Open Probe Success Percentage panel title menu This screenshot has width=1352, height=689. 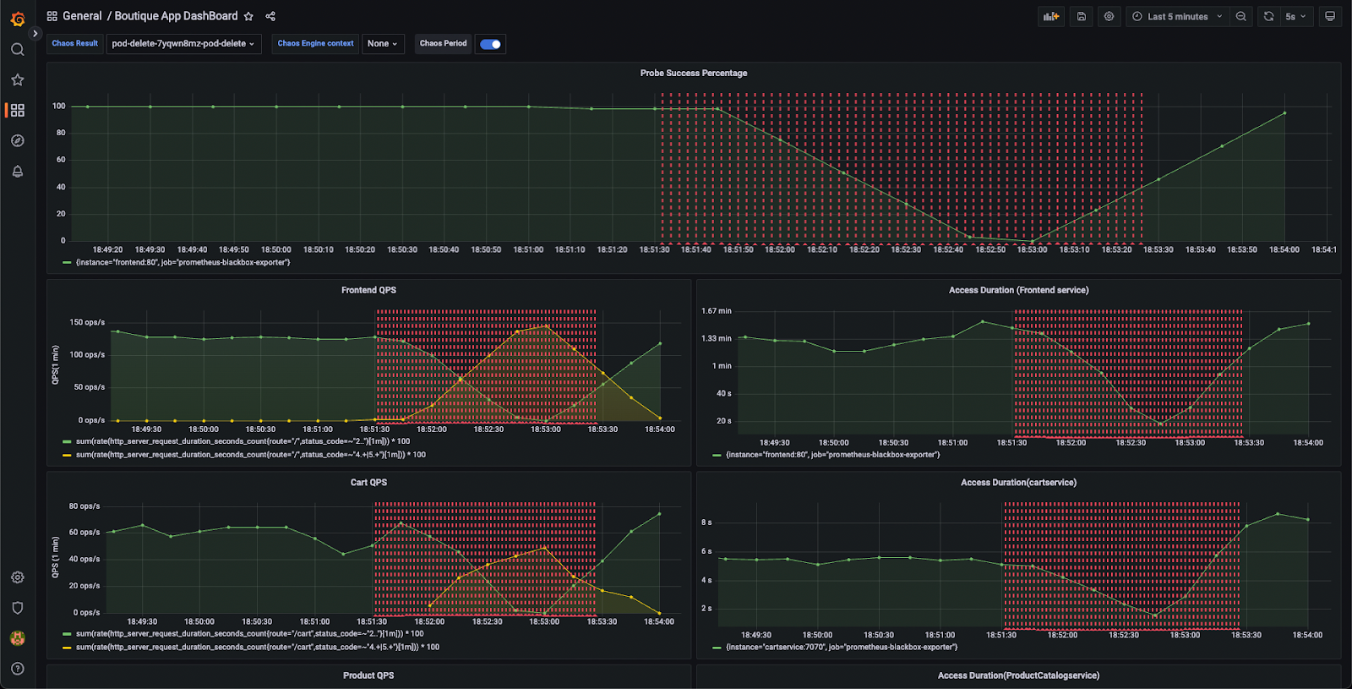[x=693, y=74]
